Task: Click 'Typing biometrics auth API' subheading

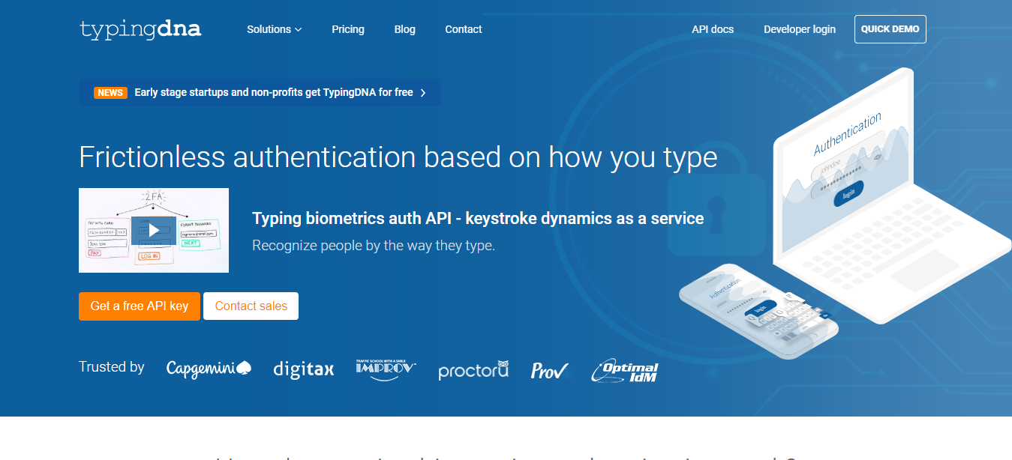Action: (478, 219)
